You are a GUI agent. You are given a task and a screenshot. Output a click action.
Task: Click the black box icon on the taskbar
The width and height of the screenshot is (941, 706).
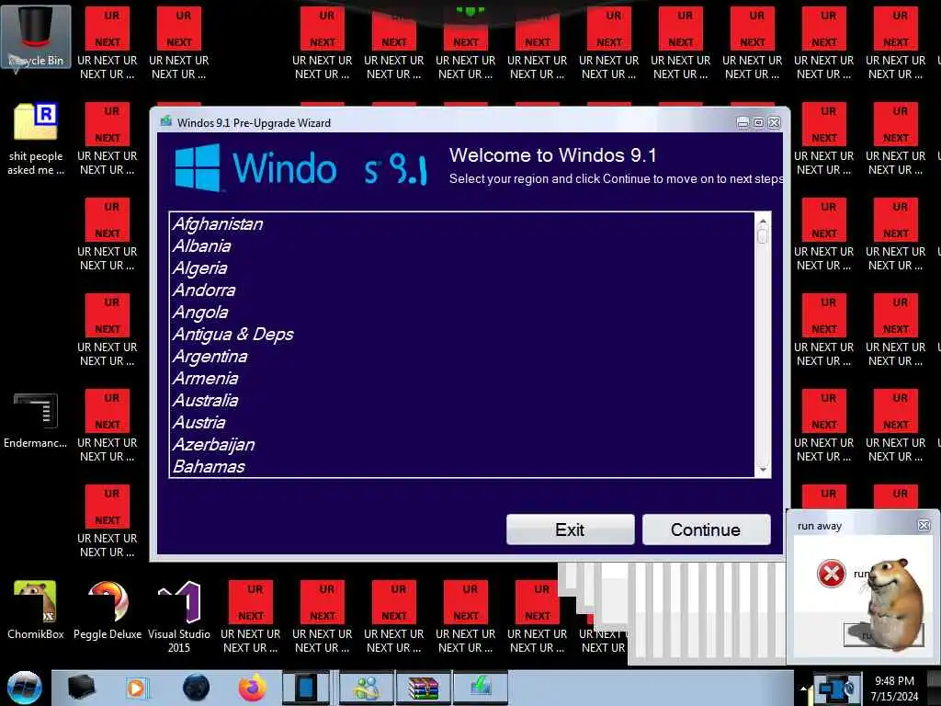click(81, 688)
